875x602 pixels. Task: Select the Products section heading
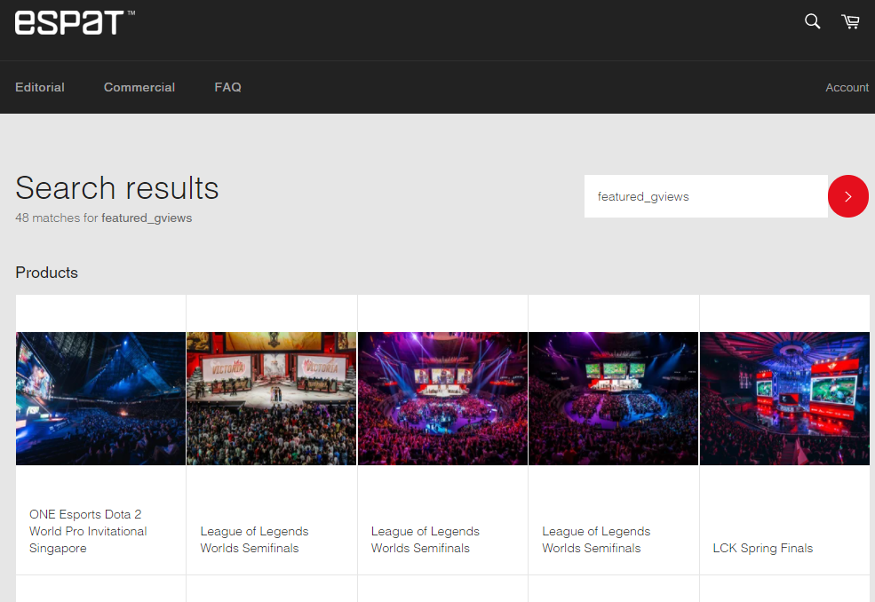pos(47,273)
